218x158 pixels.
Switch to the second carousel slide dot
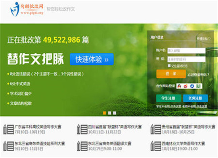coord(109,113)
